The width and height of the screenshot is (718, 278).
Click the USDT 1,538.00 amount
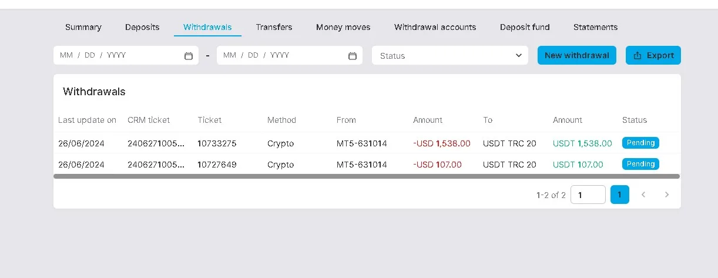pyautogui.click(x=582, y=143)
